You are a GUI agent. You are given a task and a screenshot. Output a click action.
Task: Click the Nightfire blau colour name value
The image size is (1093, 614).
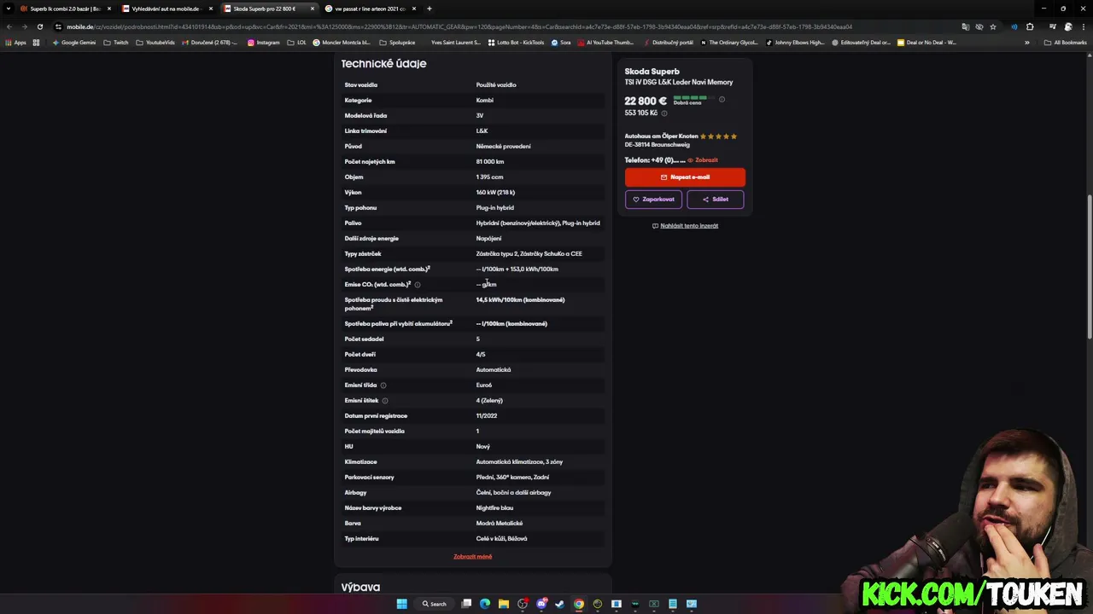494,508
